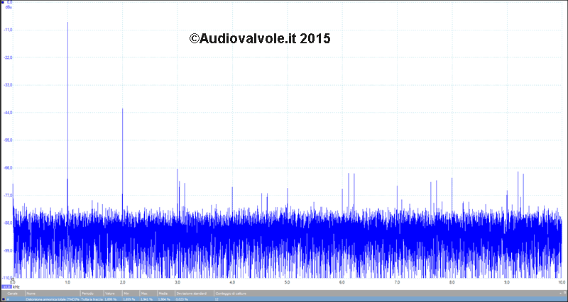This screenshot has height=302, width=568.
Task: Click the kHz unit label under the axis
Action: tap(16, 286)
